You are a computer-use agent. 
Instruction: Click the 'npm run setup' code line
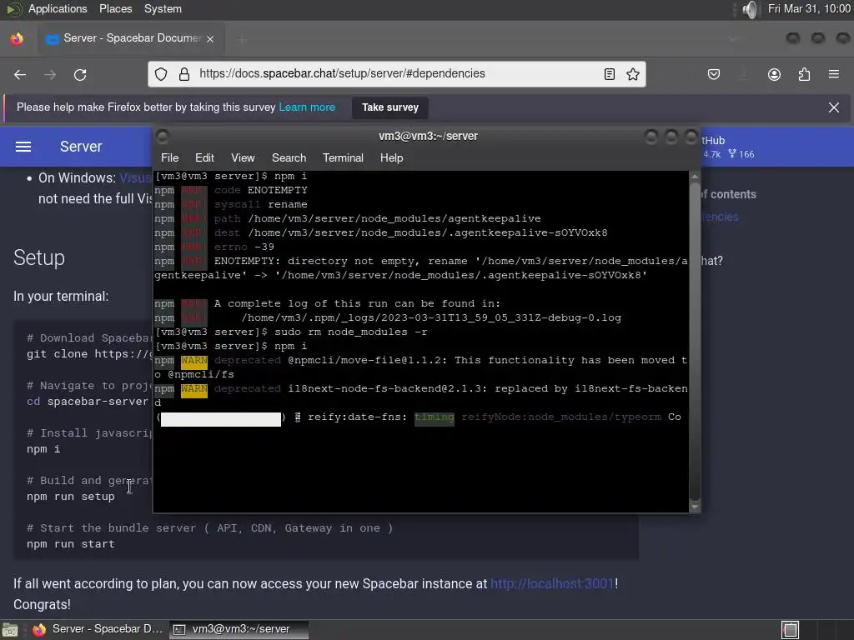coord(71,497)
